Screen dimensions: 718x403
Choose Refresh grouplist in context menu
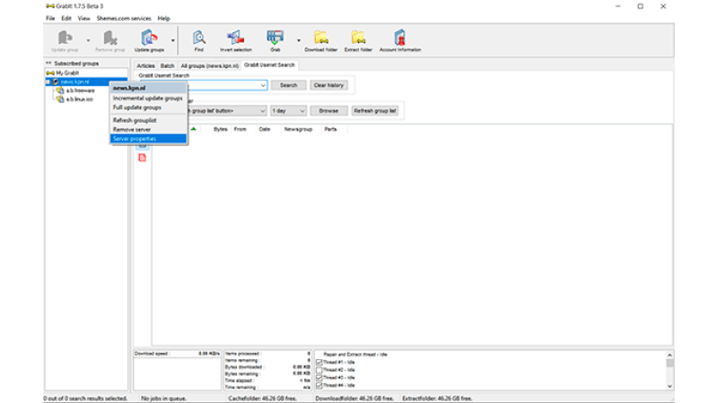click(x=148, y=120)
